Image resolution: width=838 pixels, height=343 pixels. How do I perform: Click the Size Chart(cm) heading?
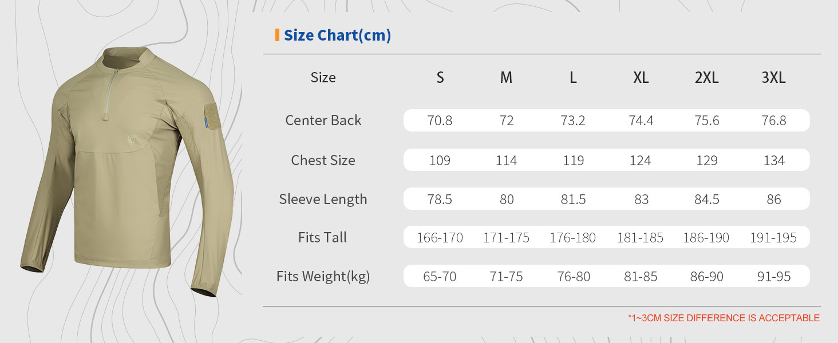click(337, 35)
